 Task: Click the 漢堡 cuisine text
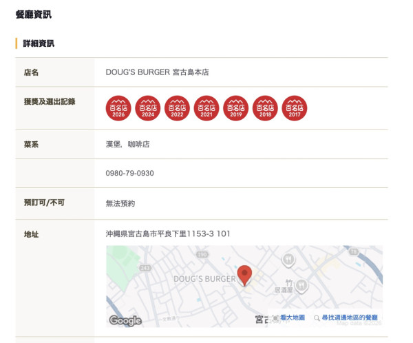[113, 144]
